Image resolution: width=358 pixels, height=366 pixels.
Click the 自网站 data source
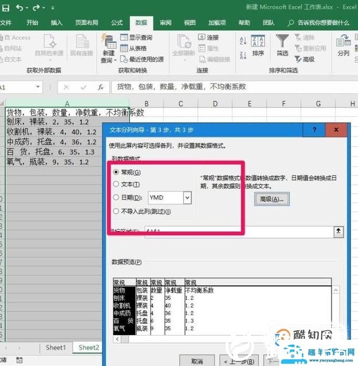11,48
